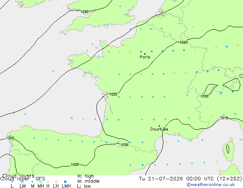Click the 1015 isobar label
The image size is (243, 188).
(224, 118)
